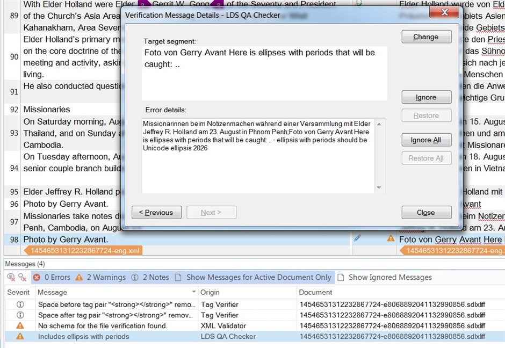Click the orange 1454653131223​2867724-eng.xml source tag
This screenshot has height=348, width=505.
(x=82, y=250)
